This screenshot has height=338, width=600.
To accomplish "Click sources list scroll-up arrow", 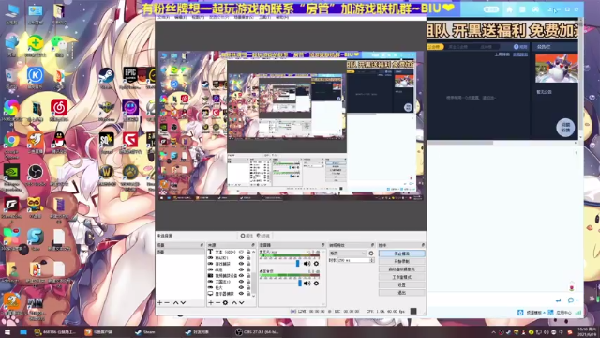I will point(253,252).
